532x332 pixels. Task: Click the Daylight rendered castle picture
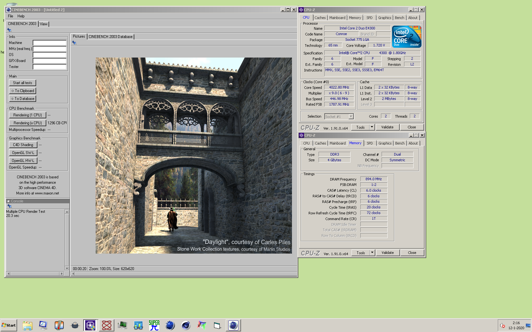coord(194,156)
